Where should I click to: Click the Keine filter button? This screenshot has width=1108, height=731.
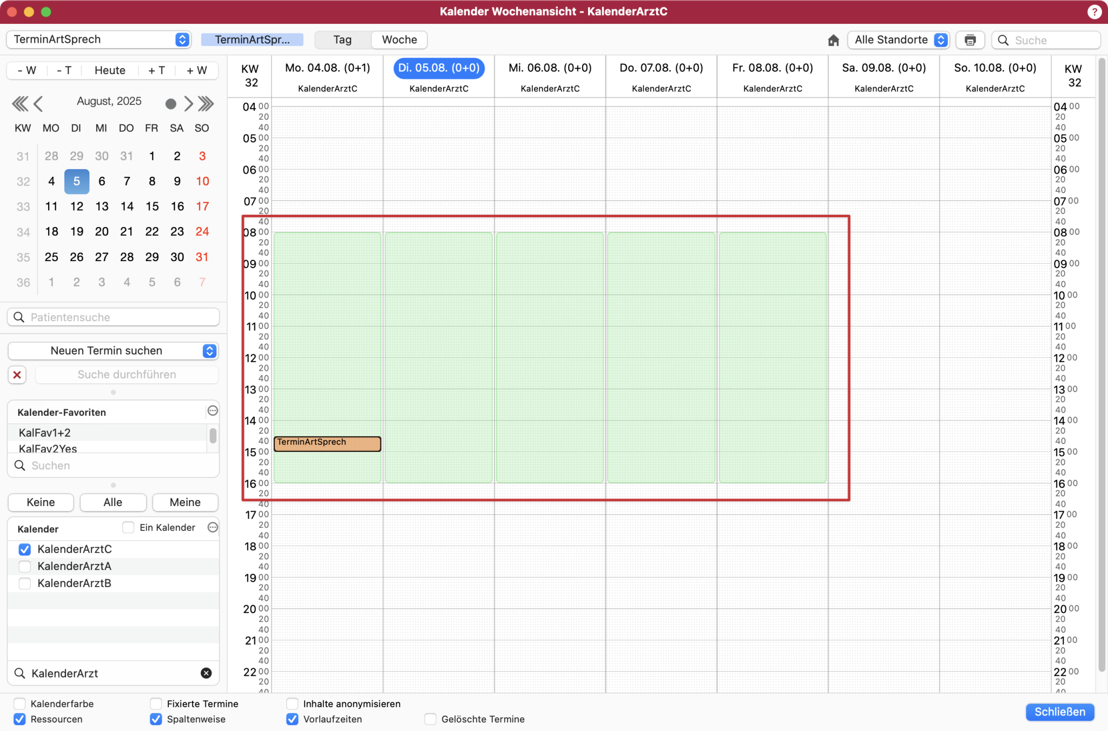pyautogui.click(x=41, y=502)
